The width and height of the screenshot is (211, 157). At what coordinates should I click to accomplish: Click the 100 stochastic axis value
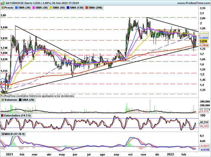coord(203,116)
